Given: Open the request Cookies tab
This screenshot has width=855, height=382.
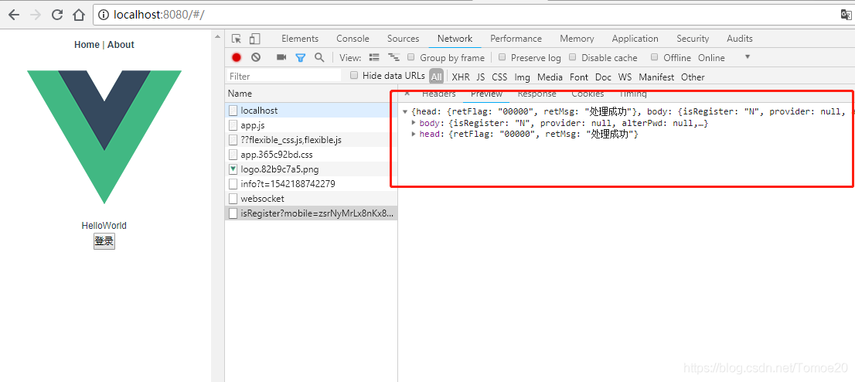Looking at the screenshot, I should pos(588,94).
